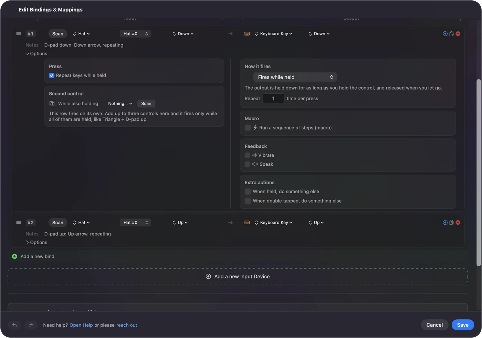Click the duplicate icon in row #2
This screenshot has height=338, width=482.
(451, 223)
